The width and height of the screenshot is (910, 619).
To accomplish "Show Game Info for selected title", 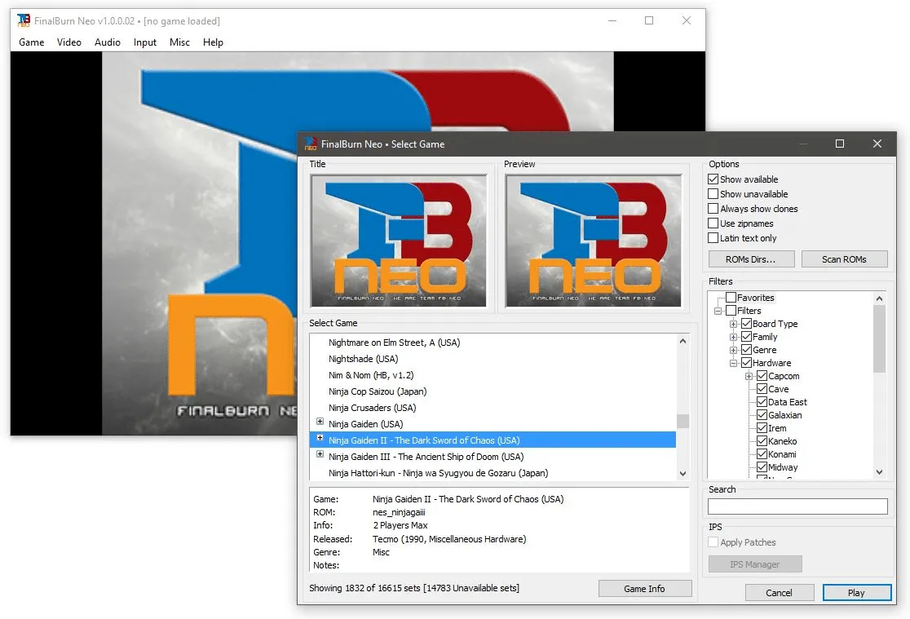I will coord(645,588).
